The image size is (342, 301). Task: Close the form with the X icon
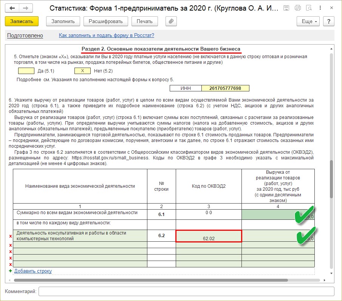(x=331, y=8)
